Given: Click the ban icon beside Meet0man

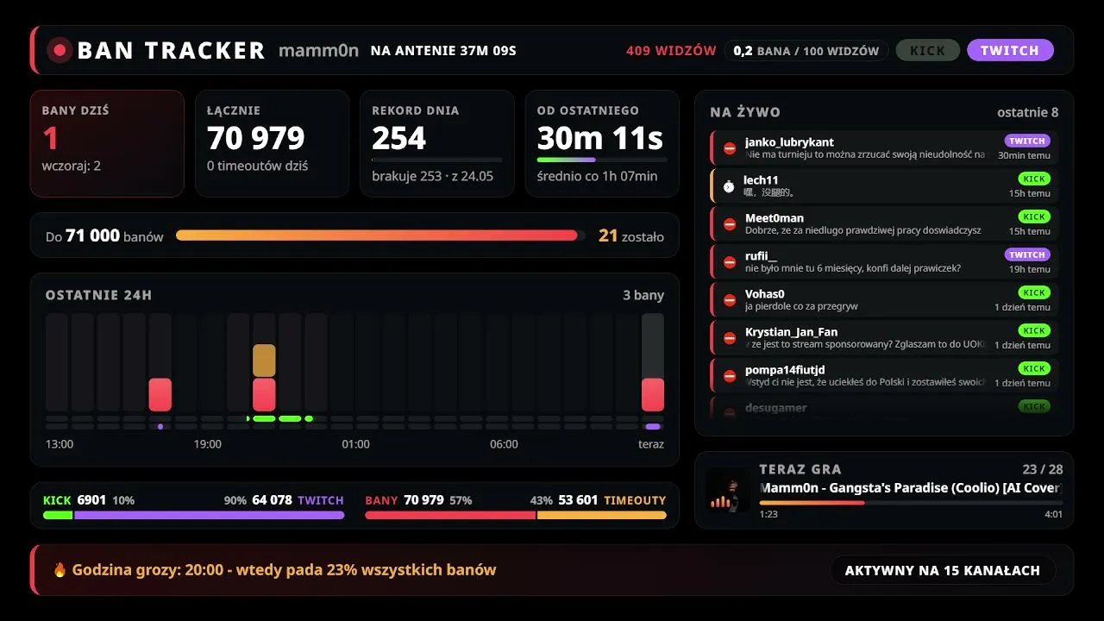Looking at the screenshot, I should [730, 224].
